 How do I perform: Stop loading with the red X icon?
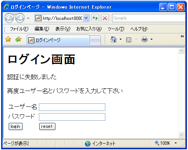105,18
